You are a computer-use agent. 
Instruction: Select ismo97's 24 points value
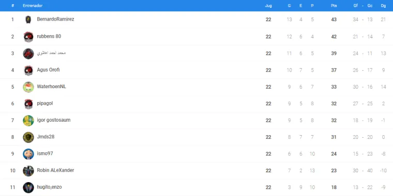pyautogui.click(x=334, y=154)
